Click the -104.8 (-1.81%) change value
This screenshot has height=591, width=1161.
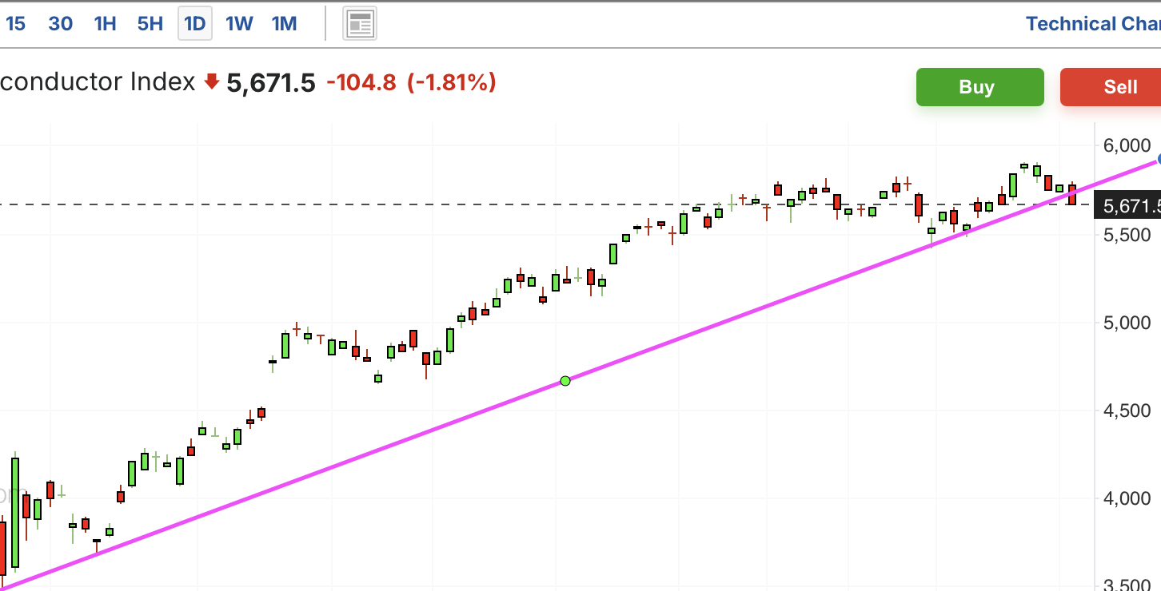pos(411,82)
